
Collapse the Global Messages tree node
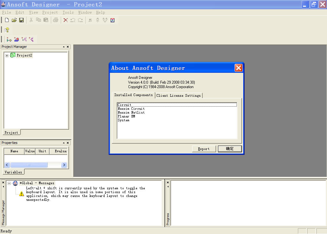click(9, 184)
